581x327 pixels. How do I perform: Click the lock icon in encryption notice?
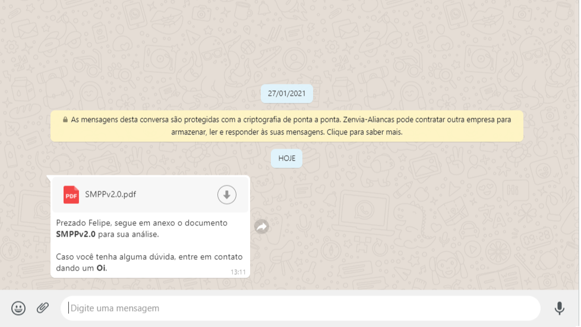(65, 120)
